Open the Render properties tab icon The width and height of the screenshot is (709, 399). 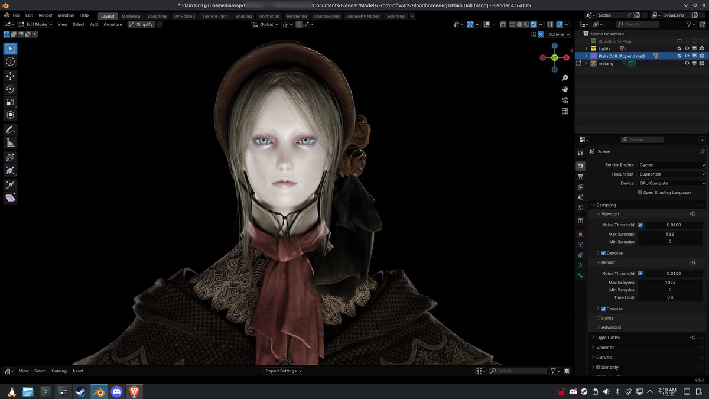tap(580, 167)
